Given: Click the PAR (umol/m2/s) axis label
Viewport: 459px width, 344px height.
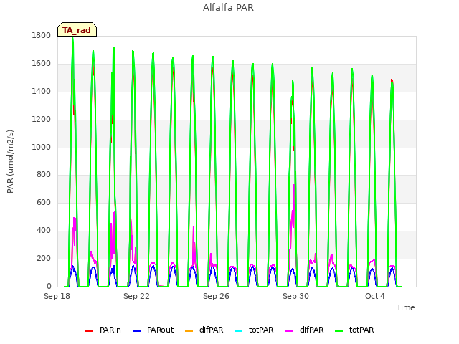Looking at the screenshot, I should [x=10, y=161].
